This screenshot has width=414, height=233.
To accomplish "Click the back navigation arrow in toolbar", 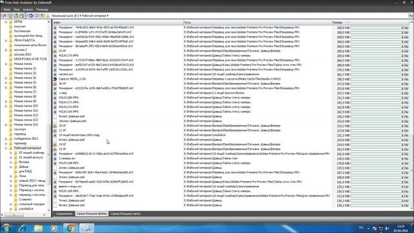I will pos(30,16).
